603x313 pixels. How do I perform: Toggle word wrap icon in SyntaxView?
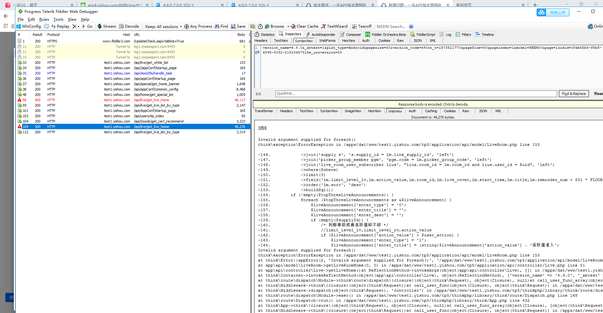click(x=257, y=52)
